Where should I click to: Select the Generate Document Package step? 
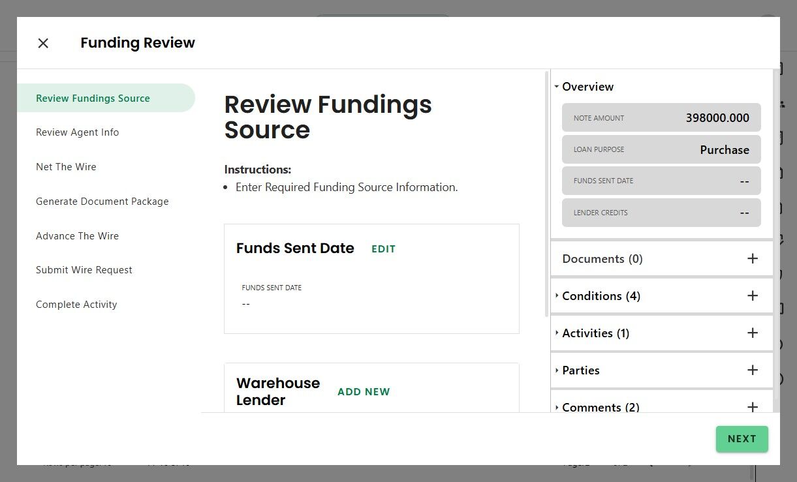(102, 202)
